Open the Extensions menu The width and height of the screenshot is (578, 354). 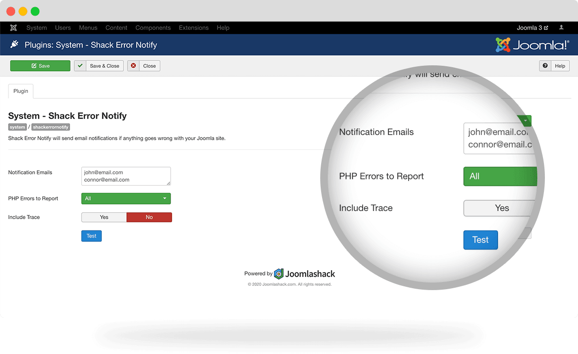[194, 28]
